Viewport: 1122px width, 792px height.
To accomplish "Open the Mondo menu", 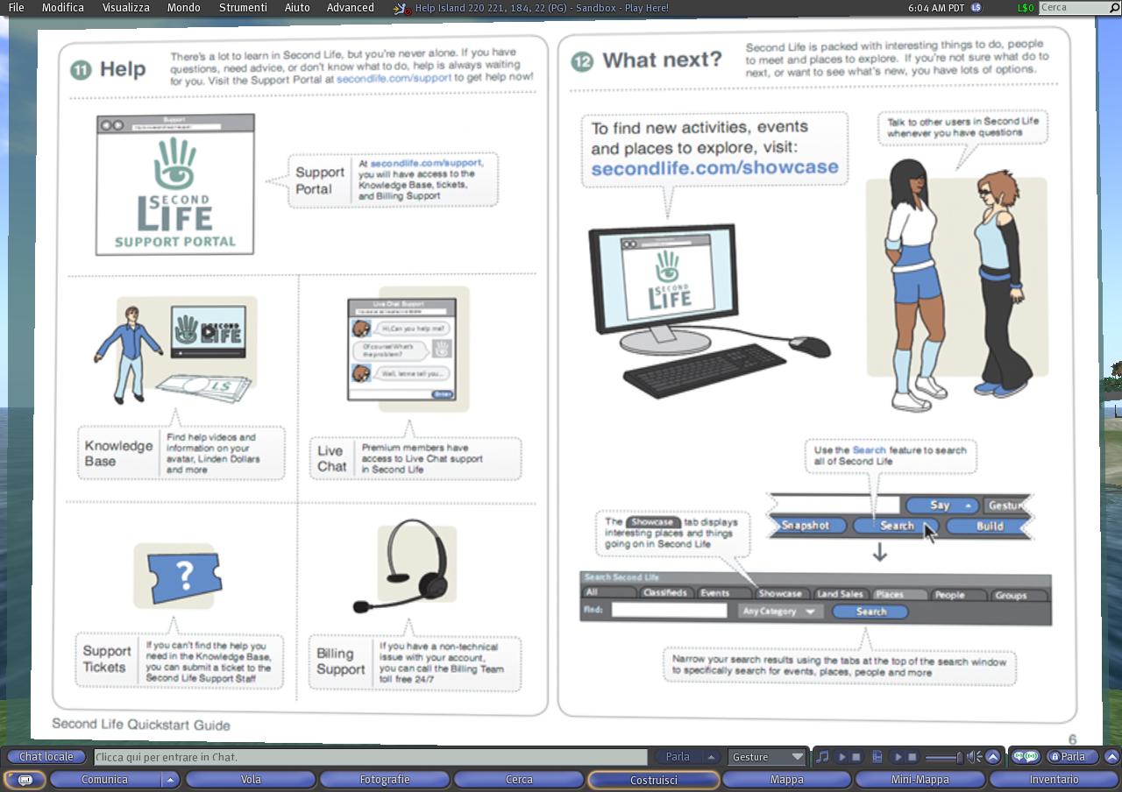I will (183, 8).
